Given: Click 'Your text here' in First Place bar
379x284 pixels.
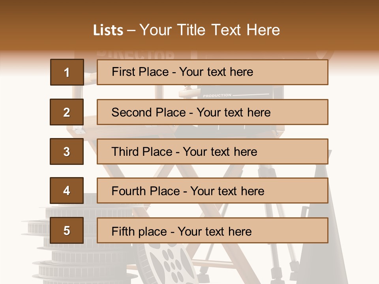Looking at the screenshot, I should click(216, 72).
